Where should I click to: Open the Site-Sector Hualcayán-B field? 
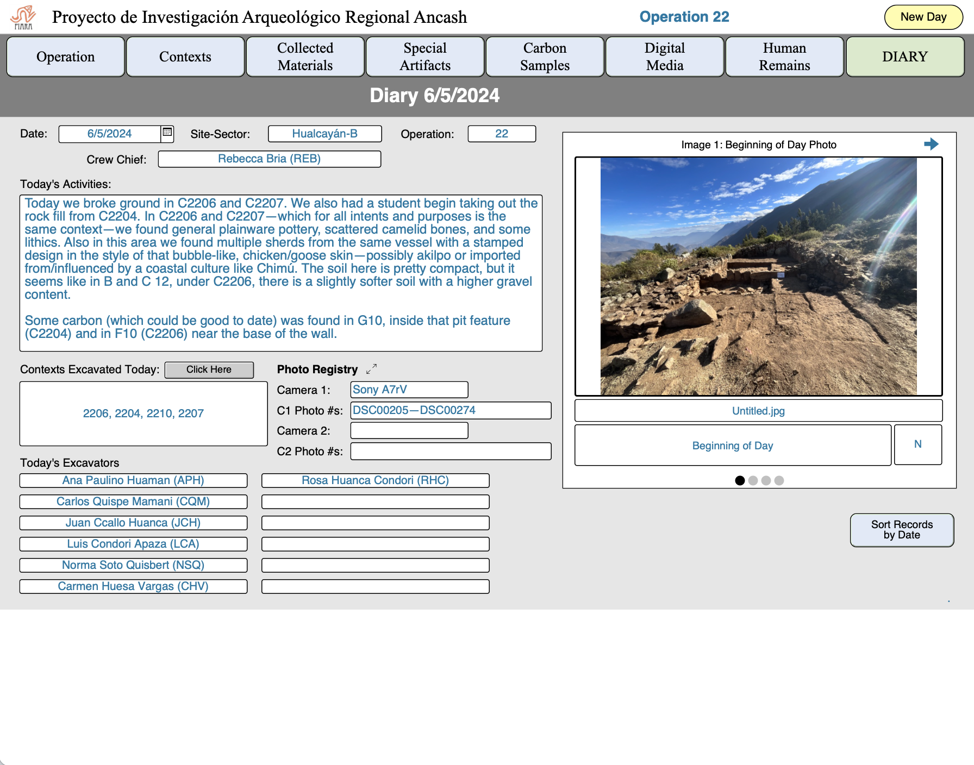[x=324, y=134]
